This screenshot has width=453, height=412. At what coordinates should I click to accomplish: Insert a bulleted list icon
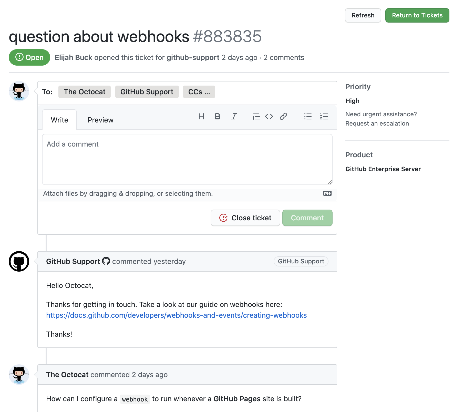coord(308,117)
